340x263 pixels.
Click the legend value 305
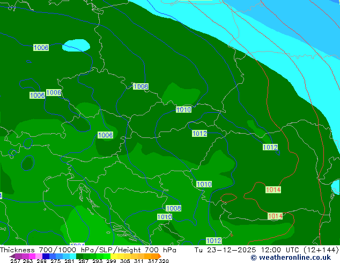(125, 261)
